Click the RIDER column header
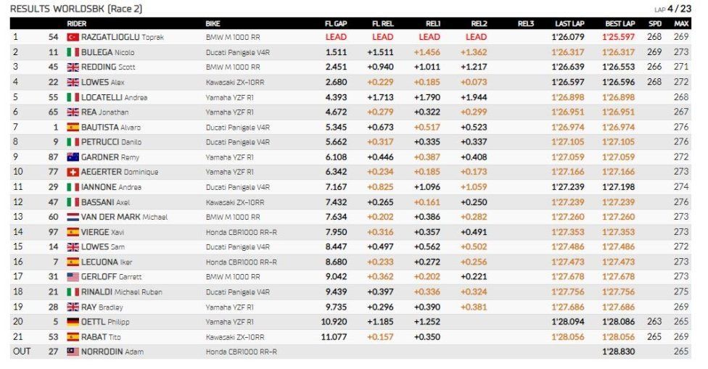 point(77,23)
